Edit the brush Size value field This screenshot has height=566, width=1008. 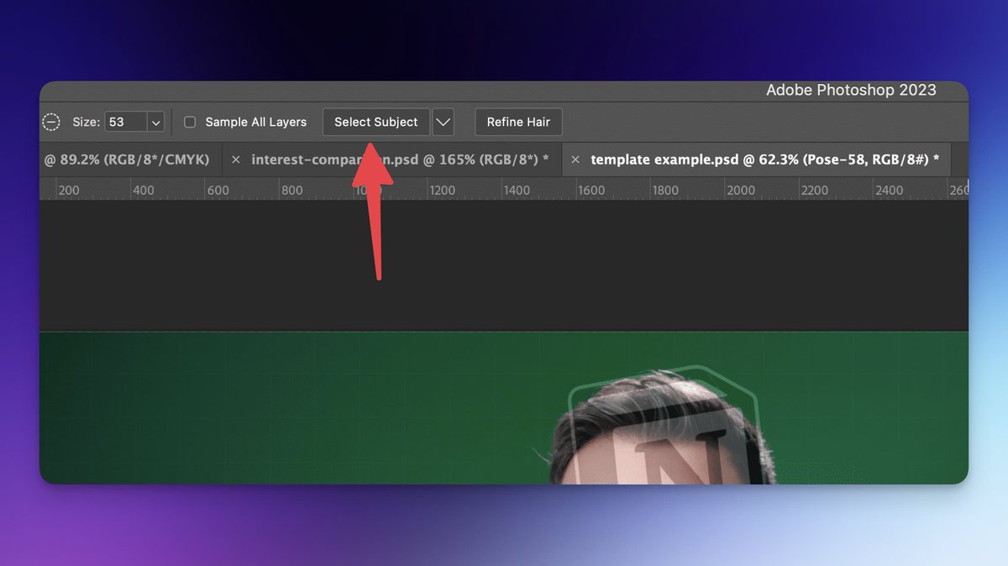[125, 122]
